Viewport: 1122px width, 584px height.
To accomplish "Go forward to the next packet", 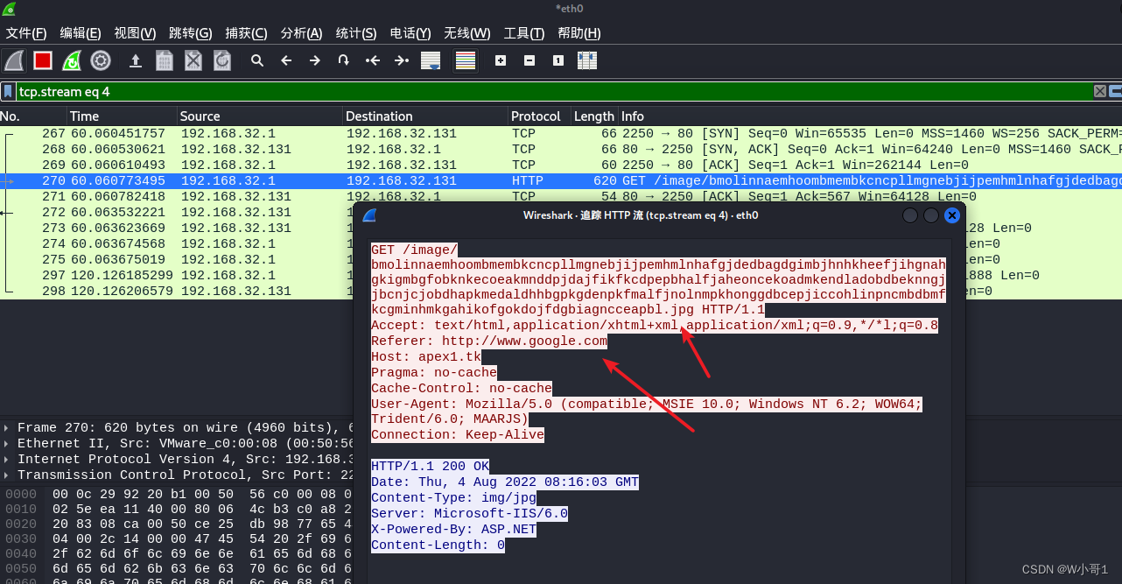I will click(315, 60).
